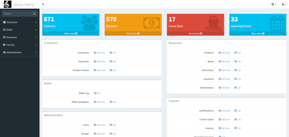Open List for Locations
Image resolution: width=289 pixels, height=137 pixels.
[237, 79]
